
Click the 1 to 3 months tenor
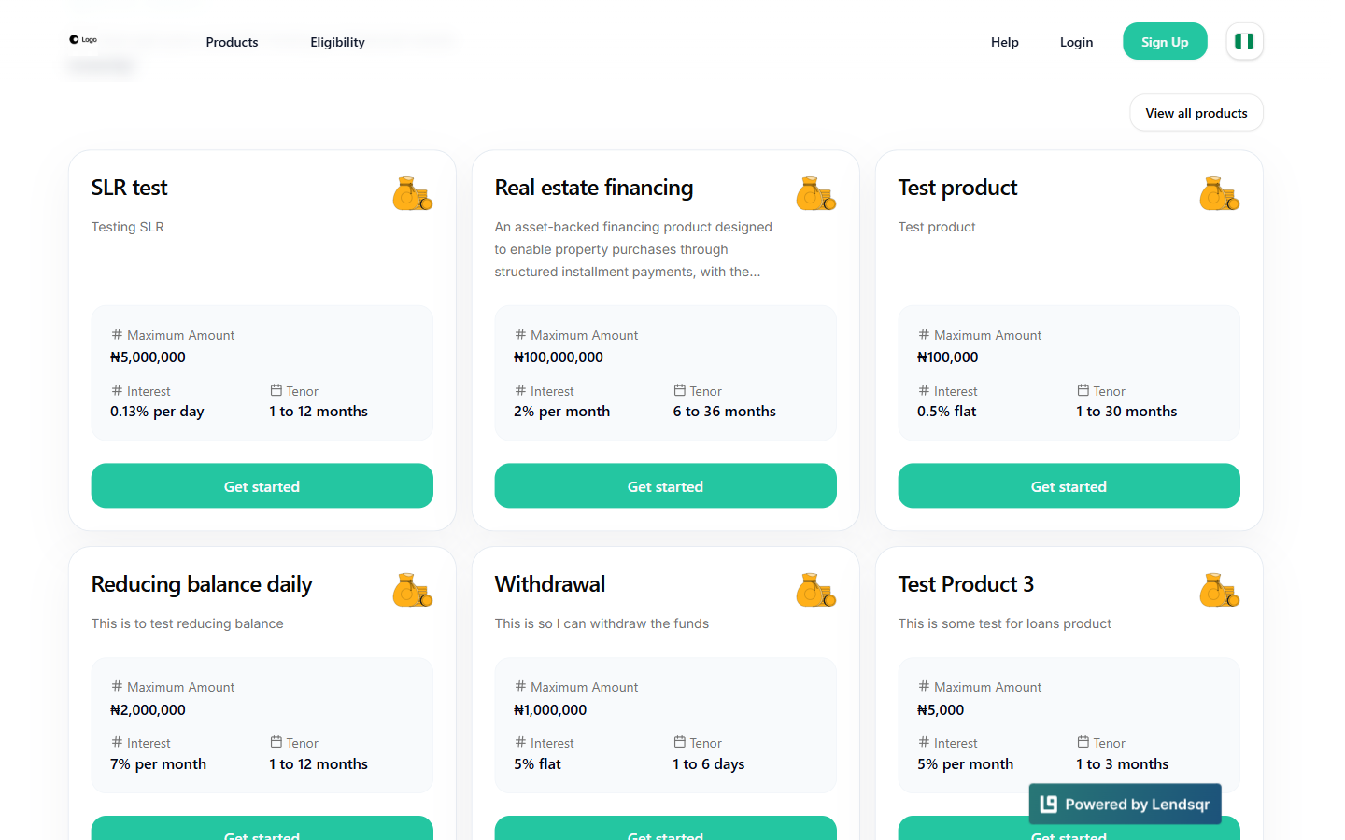pos(1122,764)
